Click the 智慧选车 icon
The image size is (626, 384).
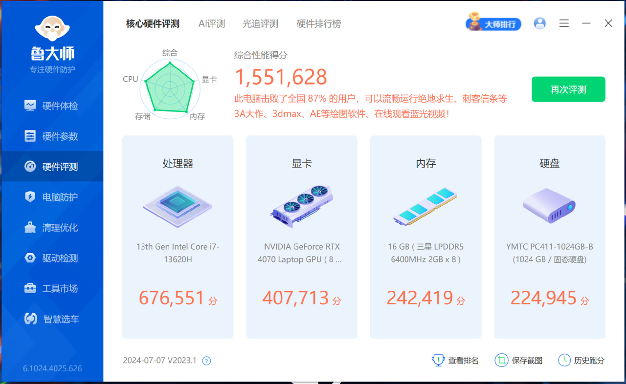tap(31, 319)
